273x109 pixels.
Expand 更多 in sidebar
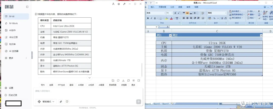tap(16, 58)
